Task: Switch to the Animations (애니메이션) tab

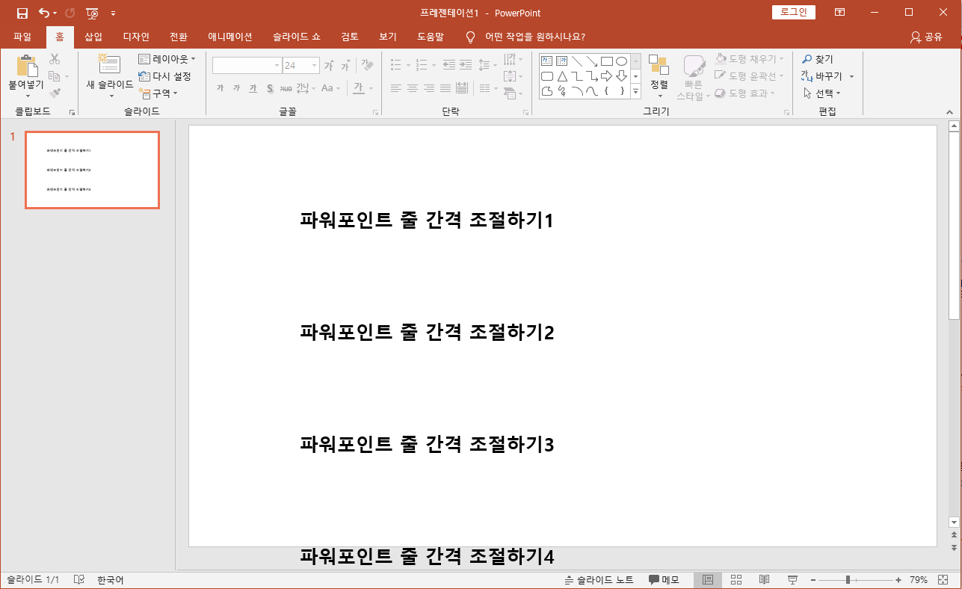Action: click(230, 37)
